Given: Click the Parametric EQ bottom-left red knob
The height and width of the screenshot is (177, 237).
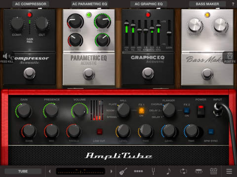Looking at the screenshot, I should 75,40.
